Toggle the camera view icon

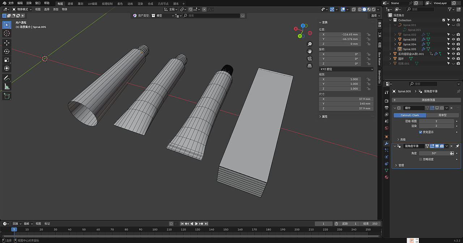[310, 59]
